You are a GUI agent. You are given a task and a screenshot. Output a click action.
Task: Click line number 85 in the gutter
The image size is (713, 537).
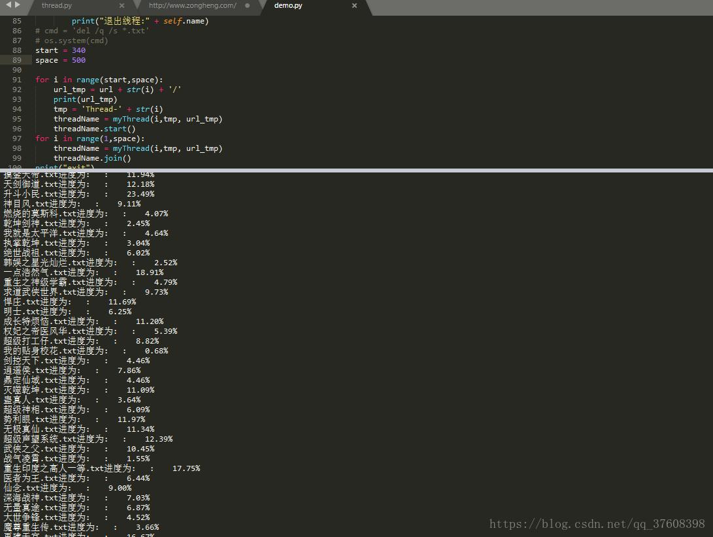(16, 20)
